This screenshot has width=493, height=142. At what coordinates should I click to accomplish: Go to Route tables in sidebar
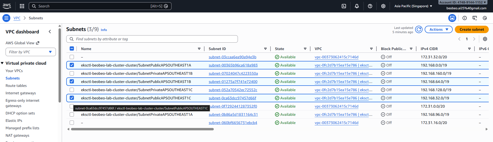click(x=16, y=86)
